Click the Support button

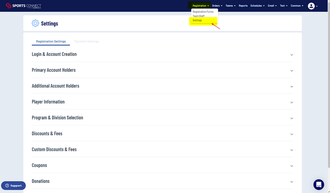[13, 186]
